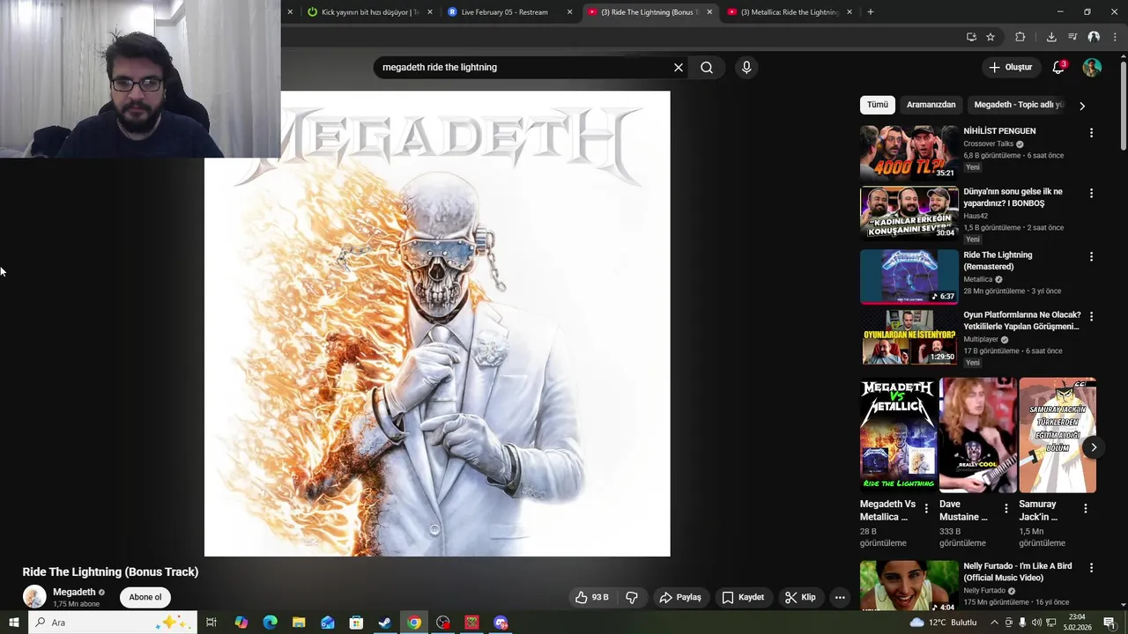Image resolution: width=1128 pixels, height=634 pixels.
Task: Open options for Nelly Furtado video
Action: point(1091,568)
